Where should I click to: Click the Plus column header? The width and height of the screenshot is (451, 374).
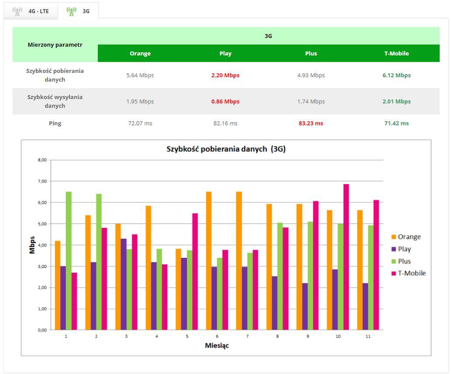point(311,53)
